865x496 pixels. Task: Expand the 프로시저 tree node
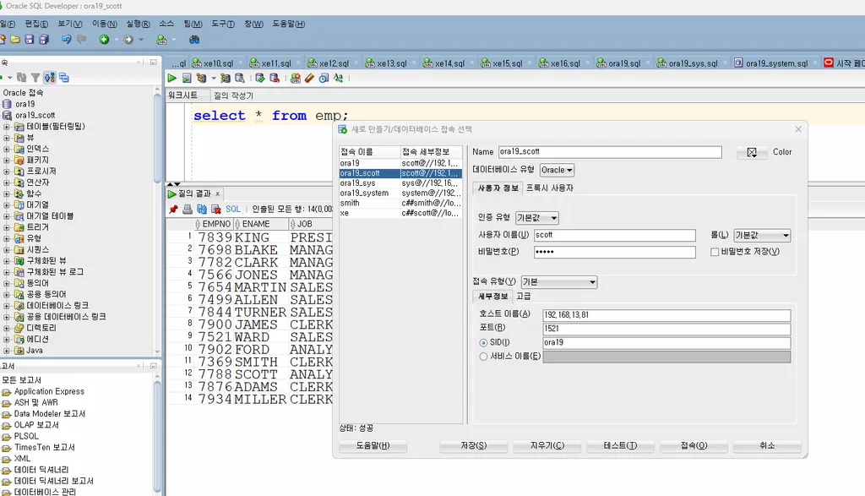point(7,172)
